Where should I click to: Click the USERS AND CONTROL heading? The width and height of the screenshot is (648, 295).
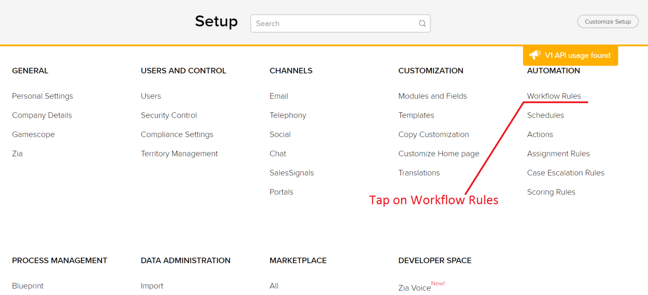pyautogui.click(x=183, y=71)
